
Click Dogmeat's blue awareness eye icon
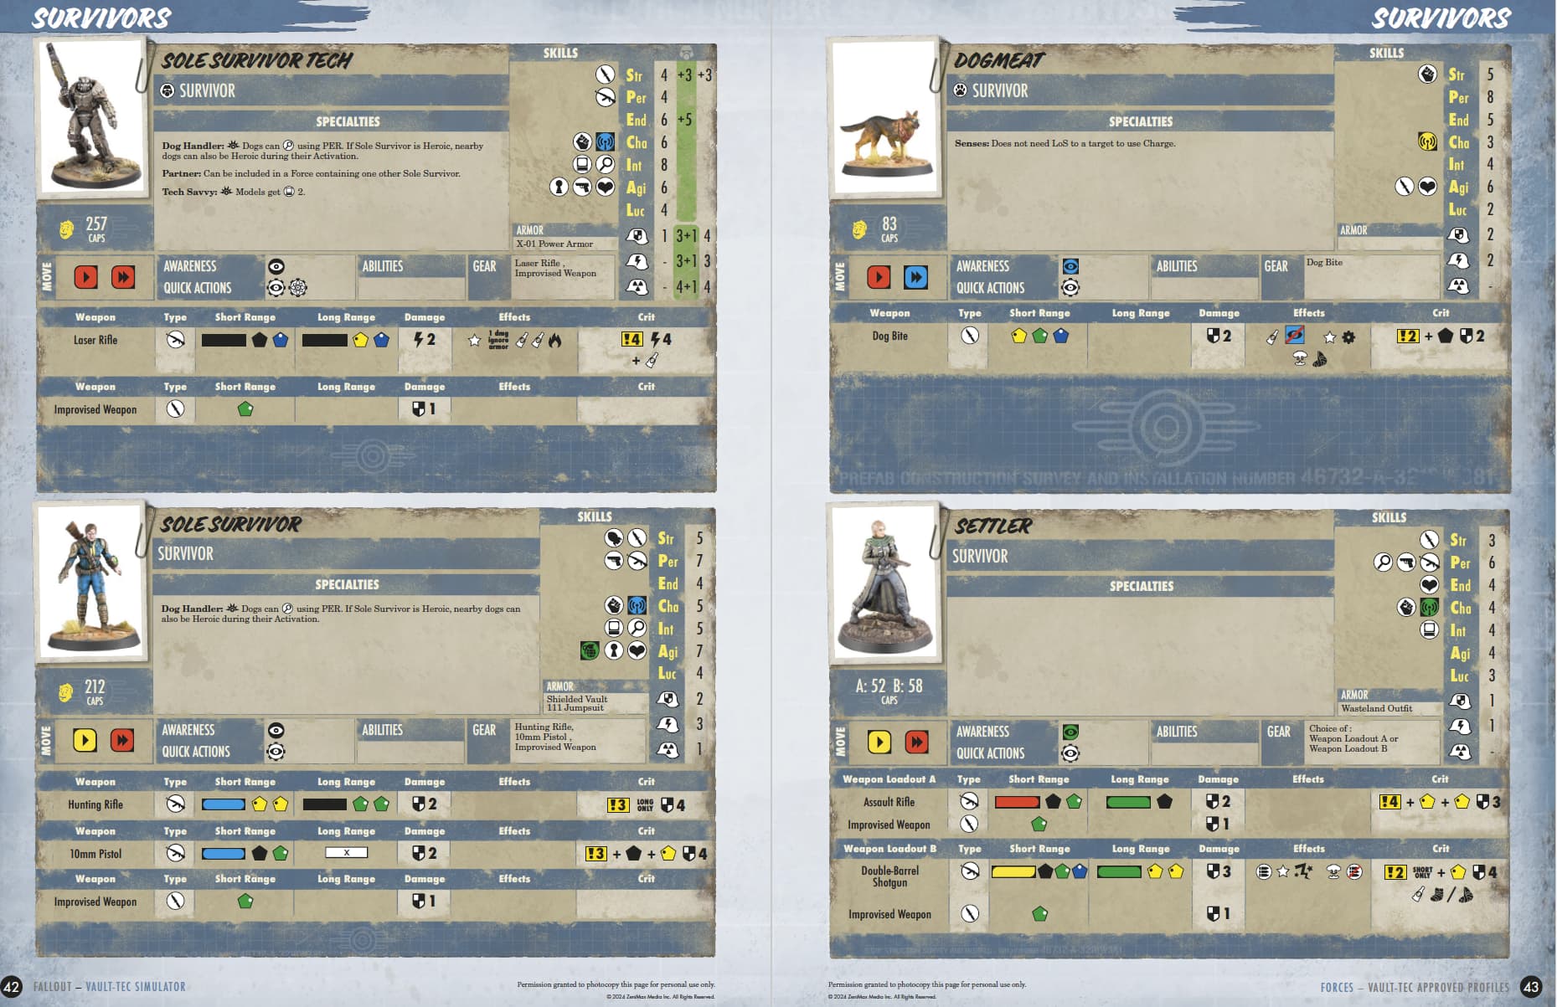pyautogui.click(x=1070, y=266)
